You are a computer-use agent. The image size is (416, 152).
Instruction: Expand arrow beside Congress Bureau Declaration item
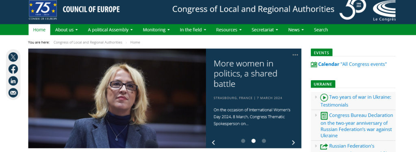316,115
